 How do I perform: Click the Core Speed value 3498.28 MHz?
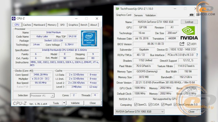(41, 75)
